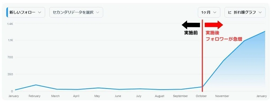Screen dimensions: 272x102
Task: Open the 新しいフォロー primary data dropdown
Action: point(26,12)
